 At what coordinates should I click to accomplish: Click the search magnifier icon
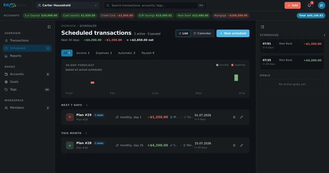[108, 5]
